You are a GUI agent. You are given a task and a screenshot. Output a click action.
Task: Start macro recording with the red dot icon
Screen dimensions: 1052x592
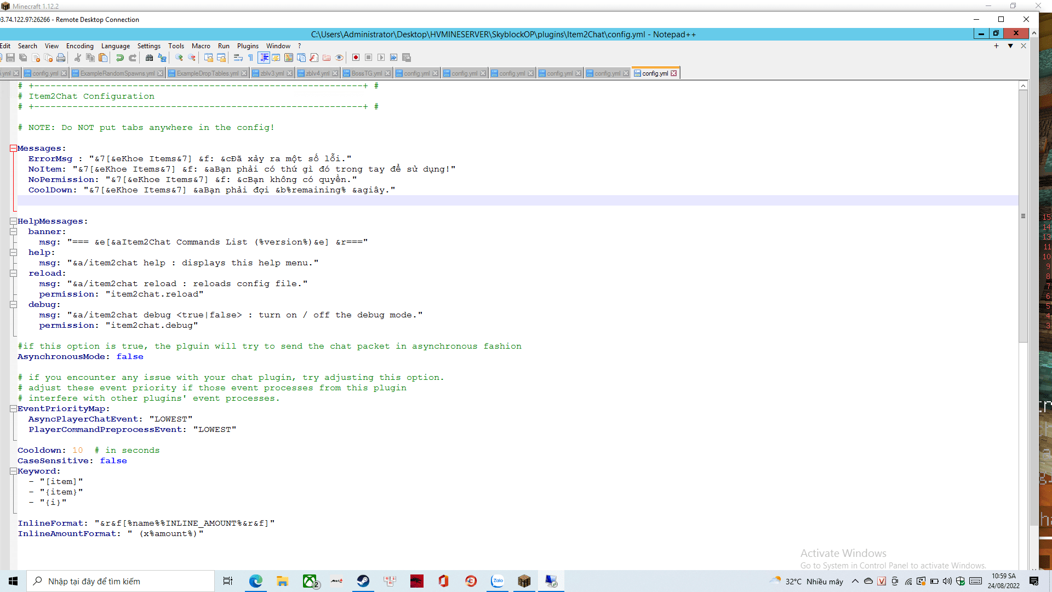click(356, 58)
